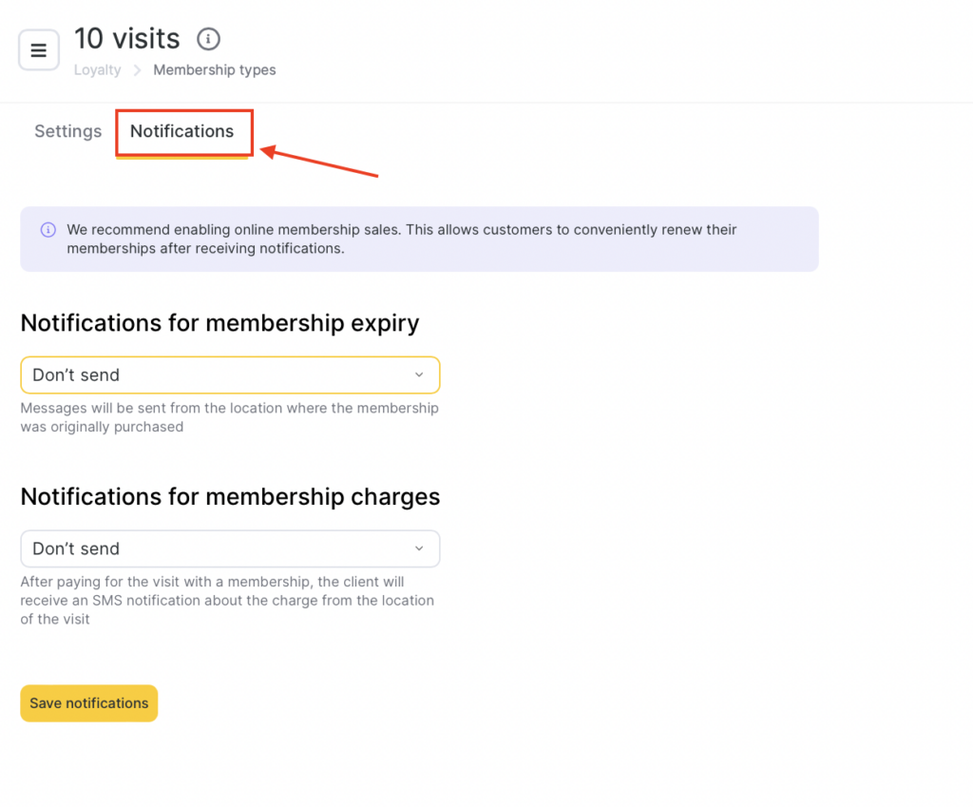Click the info icon in recommendation banner
Screen dimensions: 973x807
point(48,230)
